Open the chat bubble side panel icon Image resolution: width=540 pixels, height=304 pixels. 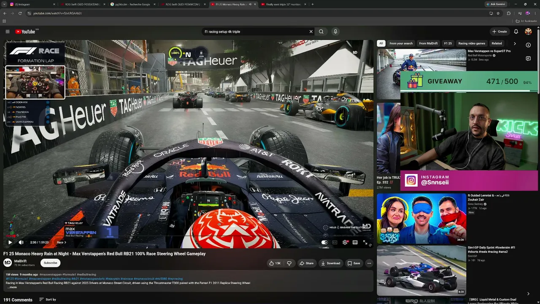click(528, 59)
